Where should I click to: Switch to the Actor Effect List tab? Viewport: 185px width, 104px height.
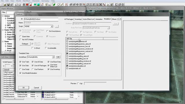88,19
